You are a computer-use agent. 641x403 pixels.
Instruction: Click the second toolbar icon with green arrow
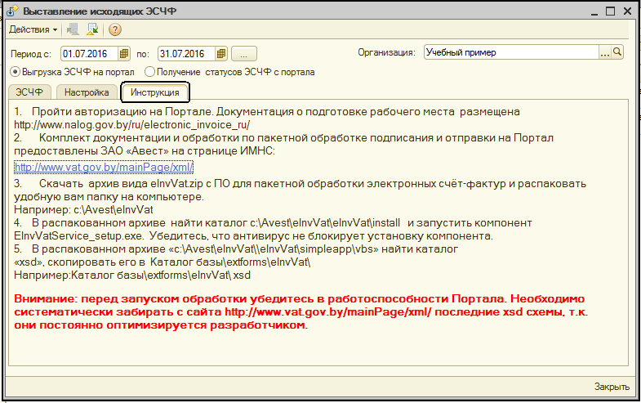click(x=92, y=30)
